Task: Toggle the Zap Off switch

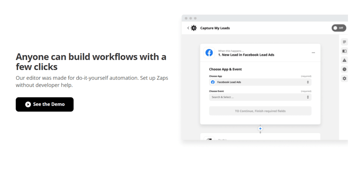Action: (x=339, y=28)
